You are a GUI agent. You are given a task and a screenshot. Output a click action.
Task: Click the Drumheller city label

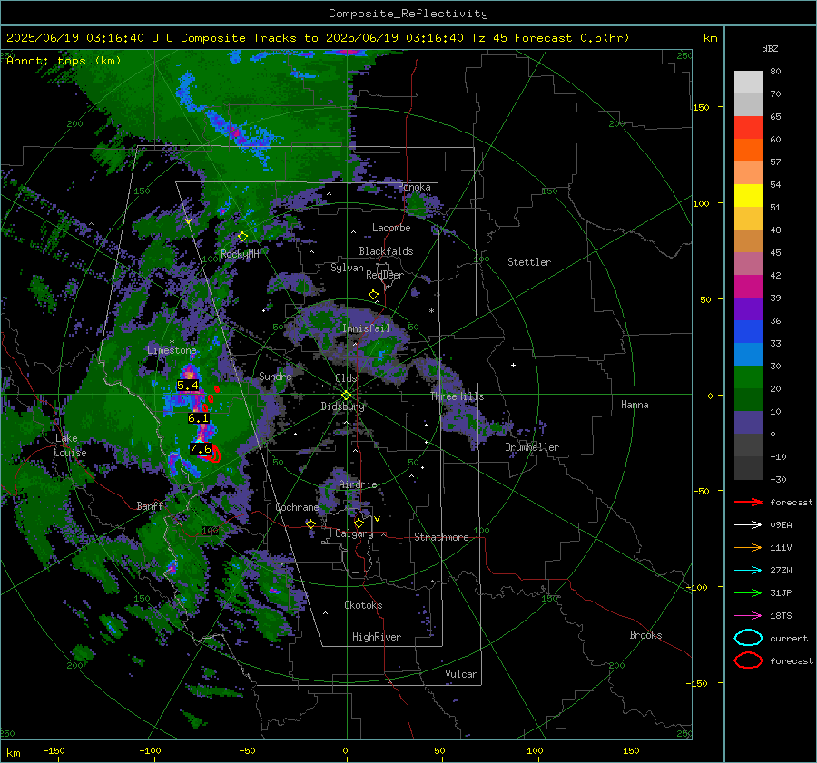tap(532, 447)
